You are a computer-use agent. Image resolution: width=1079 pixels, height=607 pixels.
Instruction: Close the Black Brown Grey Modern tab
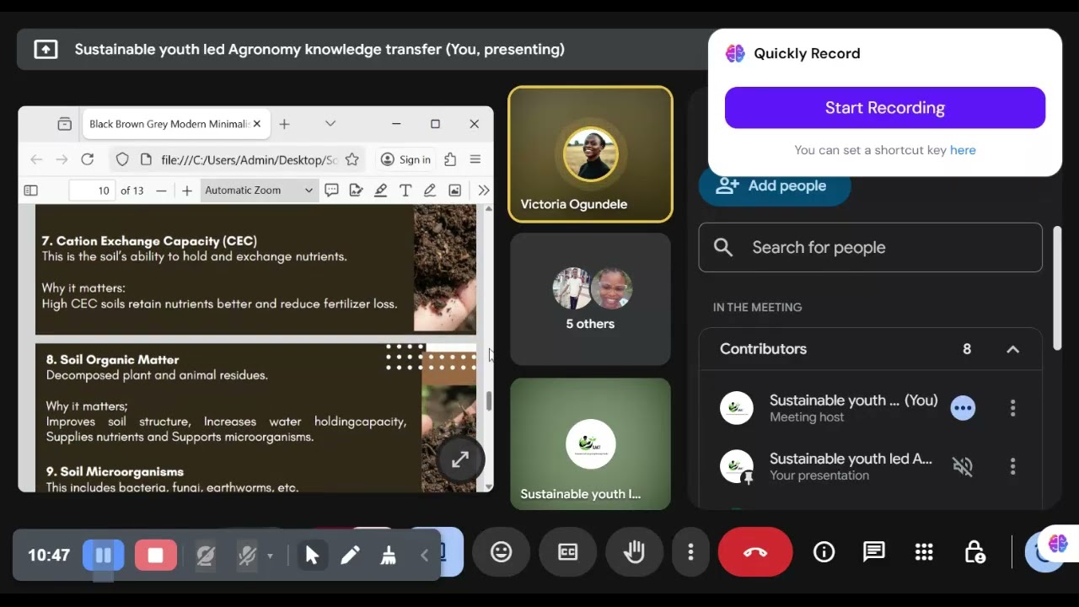pos(257,124)
